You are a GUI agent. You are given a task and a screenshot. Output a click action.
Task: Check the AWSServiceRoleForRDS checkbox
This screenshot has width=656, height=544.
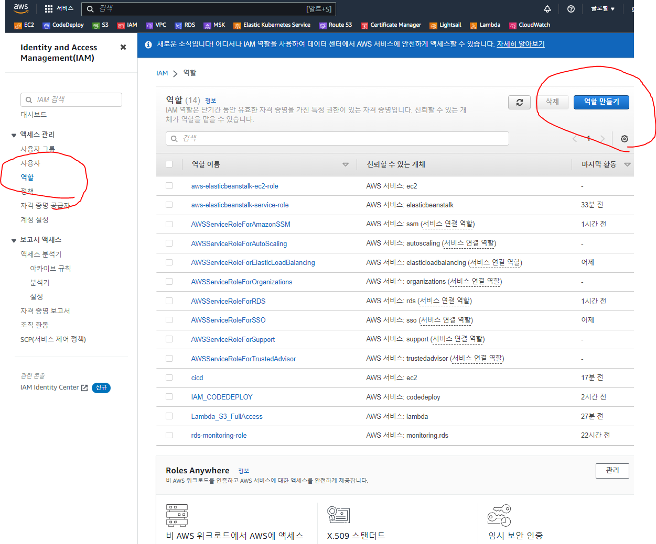(169, 301)
